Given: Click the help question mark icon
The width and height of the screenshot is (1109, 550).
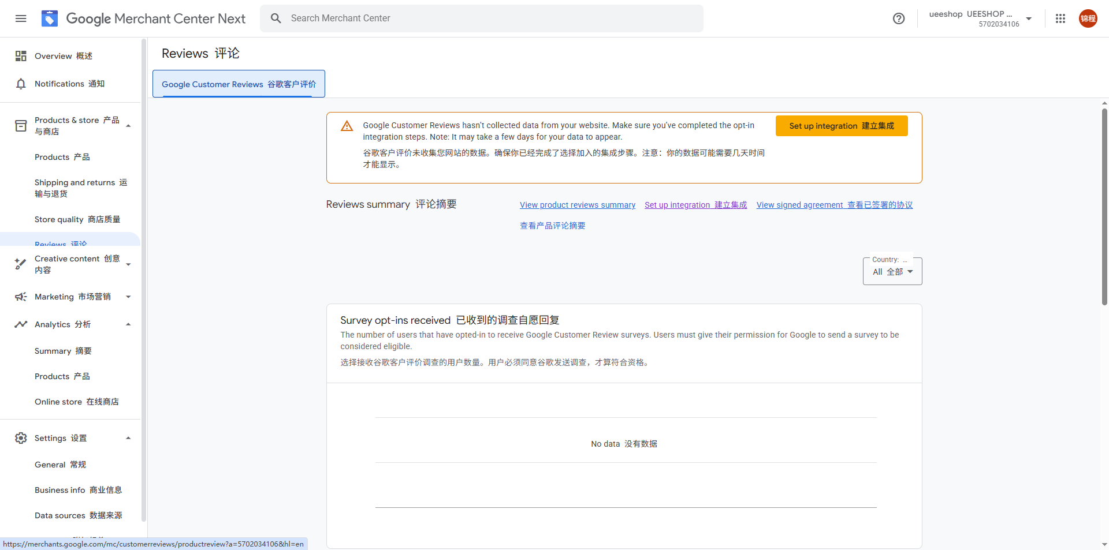Looking at the screenshot, I should point(898,18).
